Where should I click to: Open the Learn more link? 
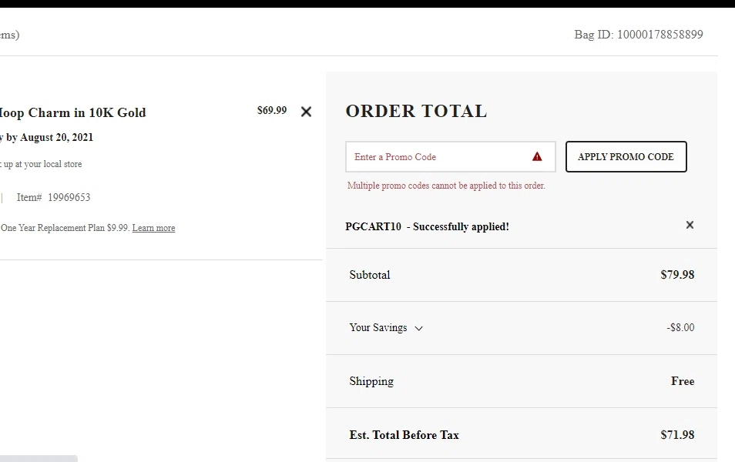(x=153, y=228)
